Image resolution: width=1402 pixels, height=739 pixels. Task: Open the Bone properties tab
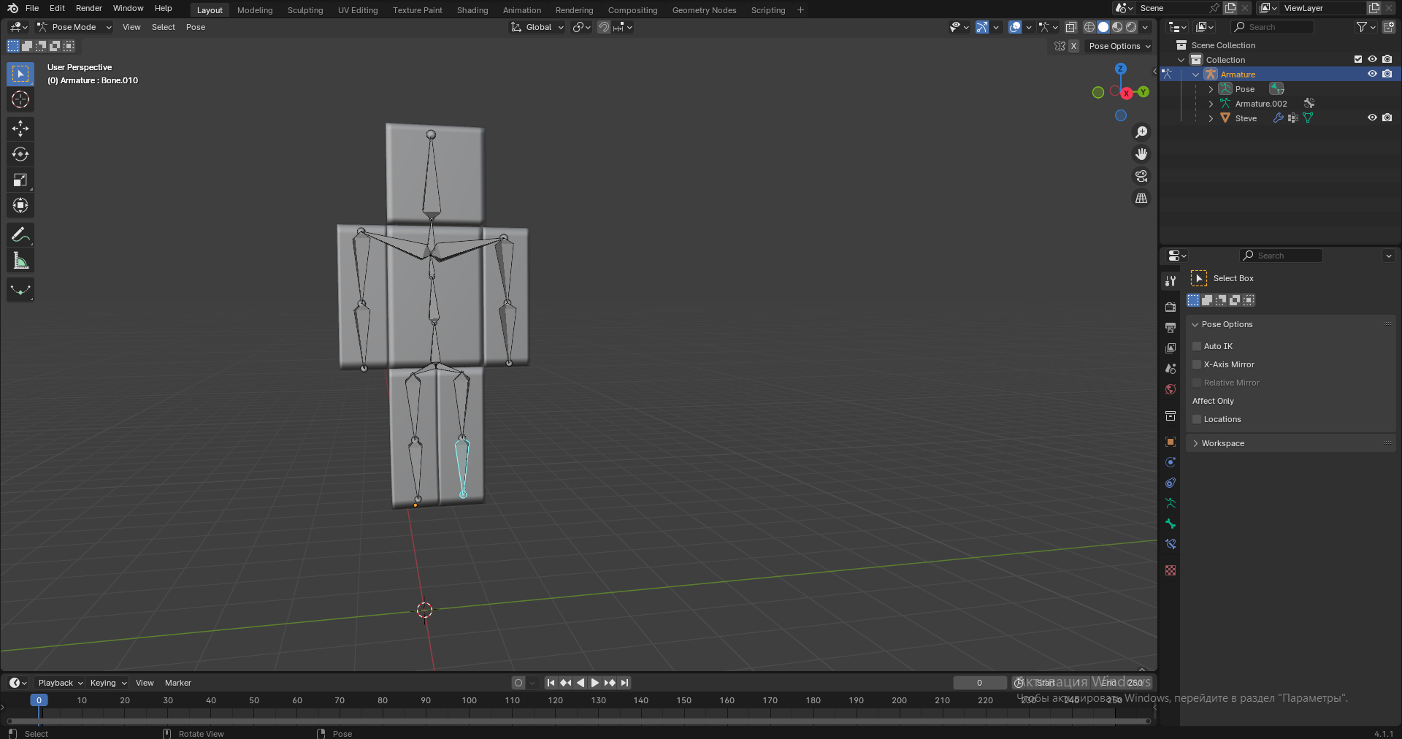pyautogui.click(x=1171, y=524)
